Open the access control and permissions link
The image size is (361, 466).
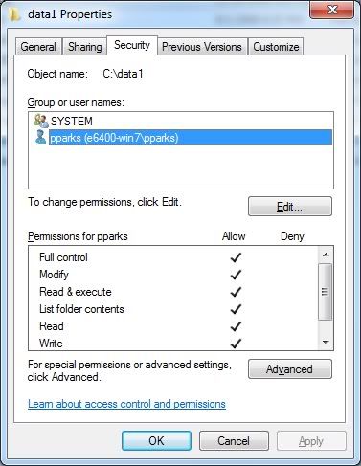click(x=126, y=404)
